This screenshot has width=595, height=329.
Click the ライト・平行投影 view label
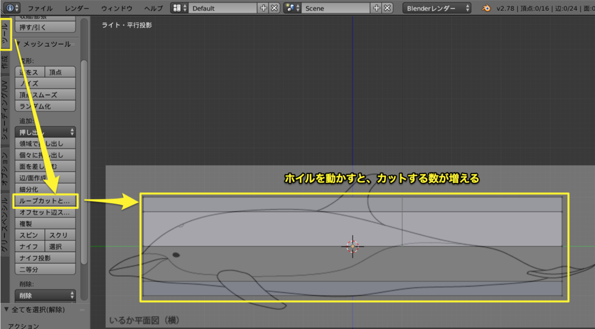click(127, 25)
